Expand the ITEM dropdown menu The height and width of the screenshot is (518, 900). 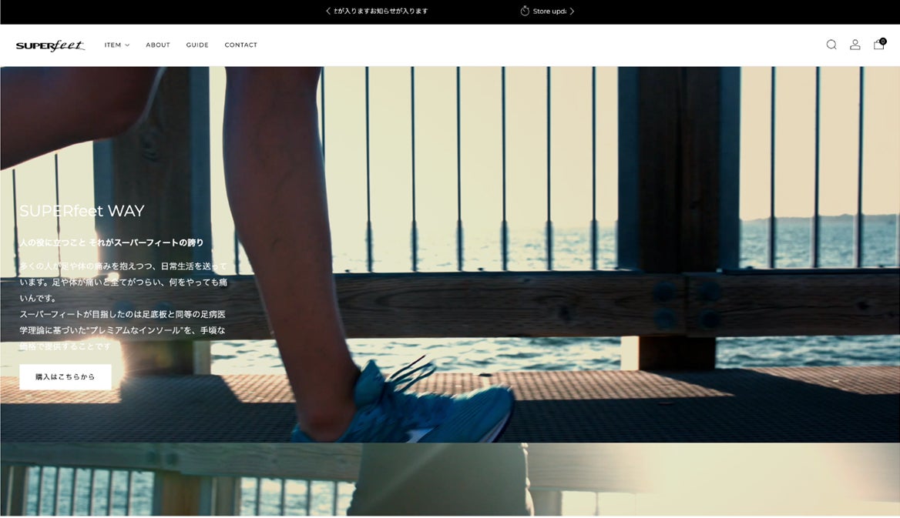(x=117, y=45)
